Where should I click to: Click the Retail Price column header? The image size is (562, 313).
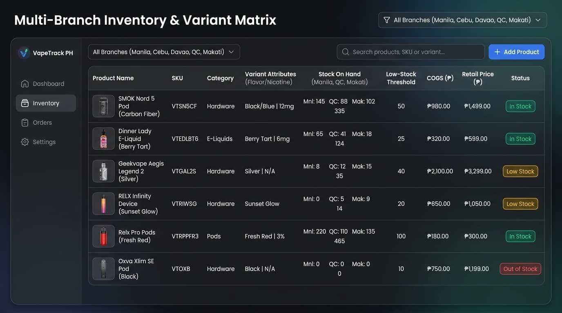coord(478,78)
